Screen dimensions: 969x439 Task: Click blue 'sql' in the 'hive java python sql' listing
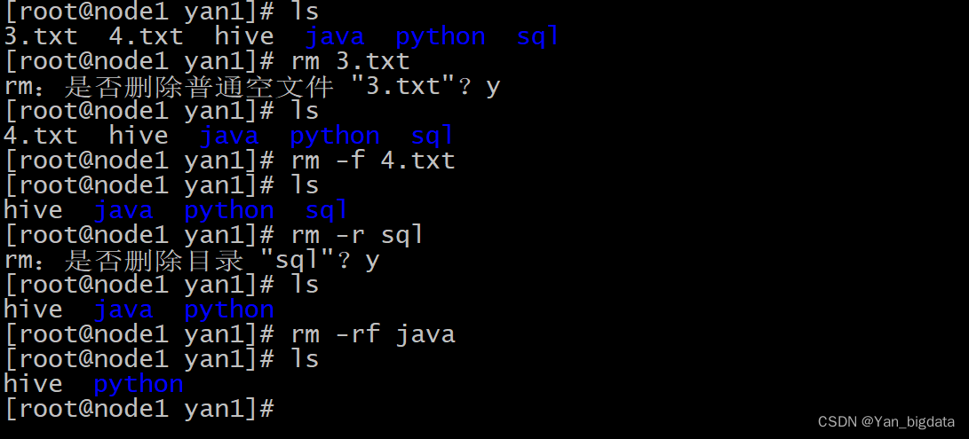coord(326,210)
